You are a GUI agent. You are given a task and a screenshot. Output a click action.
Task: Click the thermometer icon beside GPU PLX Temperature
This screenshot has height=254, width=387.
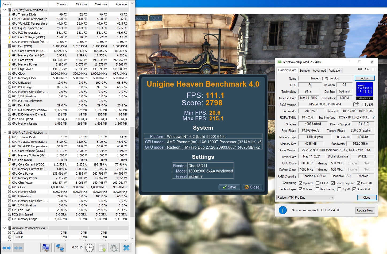(10, 33)
